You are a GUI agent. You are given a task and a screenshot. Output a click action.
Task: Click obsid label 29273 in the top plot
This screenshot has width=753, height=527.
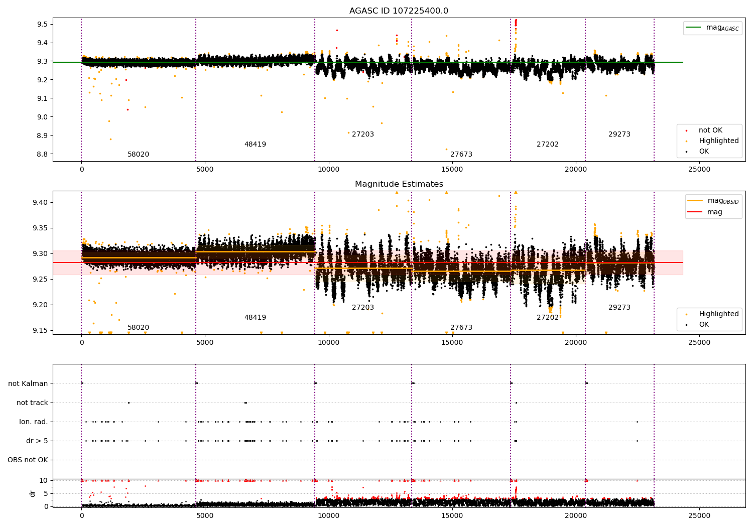(x=619, y=135)
